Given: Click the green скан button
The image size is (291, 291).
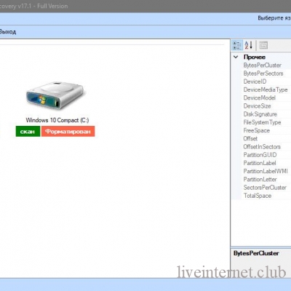Looking at the screenshot, I should pyautogui.click(x=28, y=132).
